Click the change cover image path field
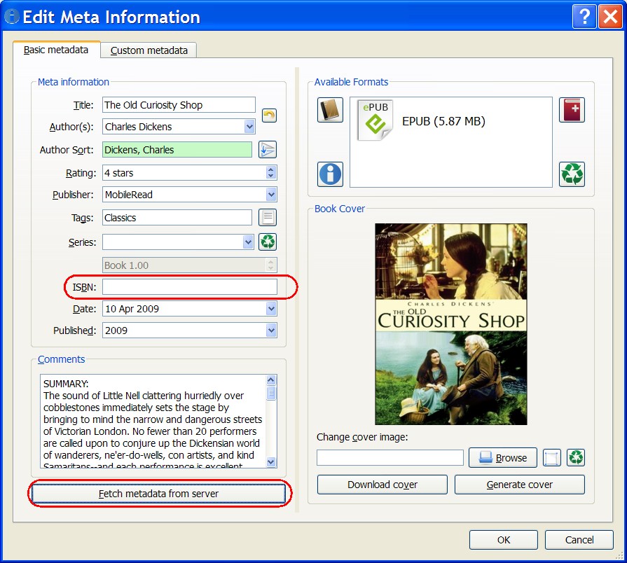 (x=390, y=457)
